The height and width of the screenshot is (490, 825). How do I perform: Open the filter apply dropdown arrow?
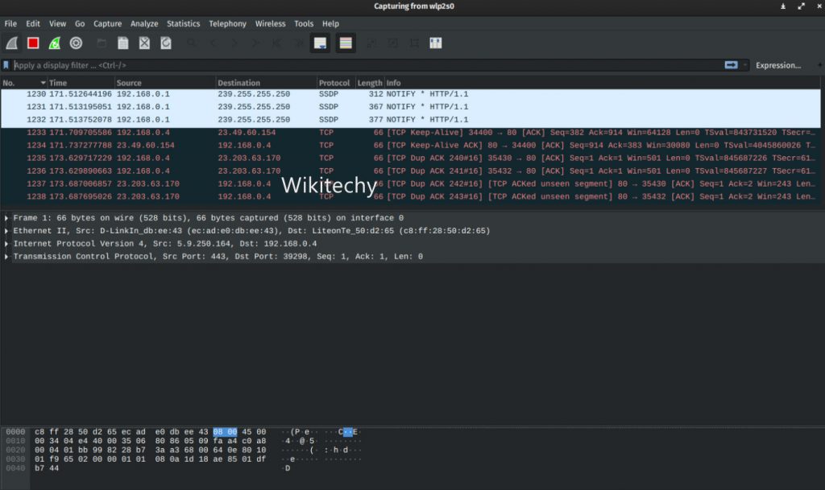(745, 65)
